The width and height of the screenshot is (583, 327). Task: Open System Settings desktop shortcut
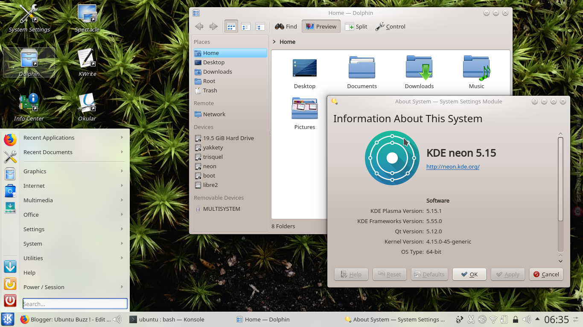click(29, 18)
